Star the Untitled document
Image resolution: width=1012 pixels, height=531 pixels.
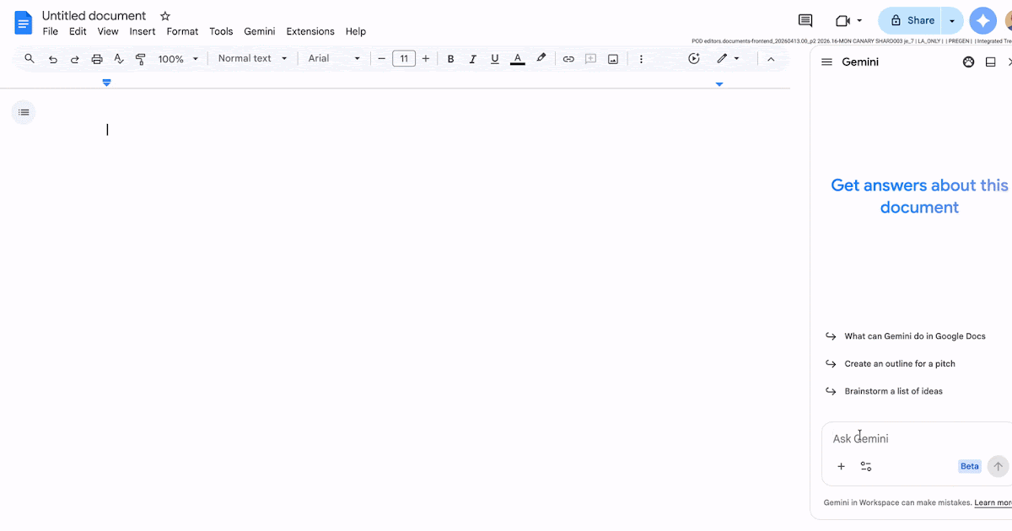coord(165,16)
